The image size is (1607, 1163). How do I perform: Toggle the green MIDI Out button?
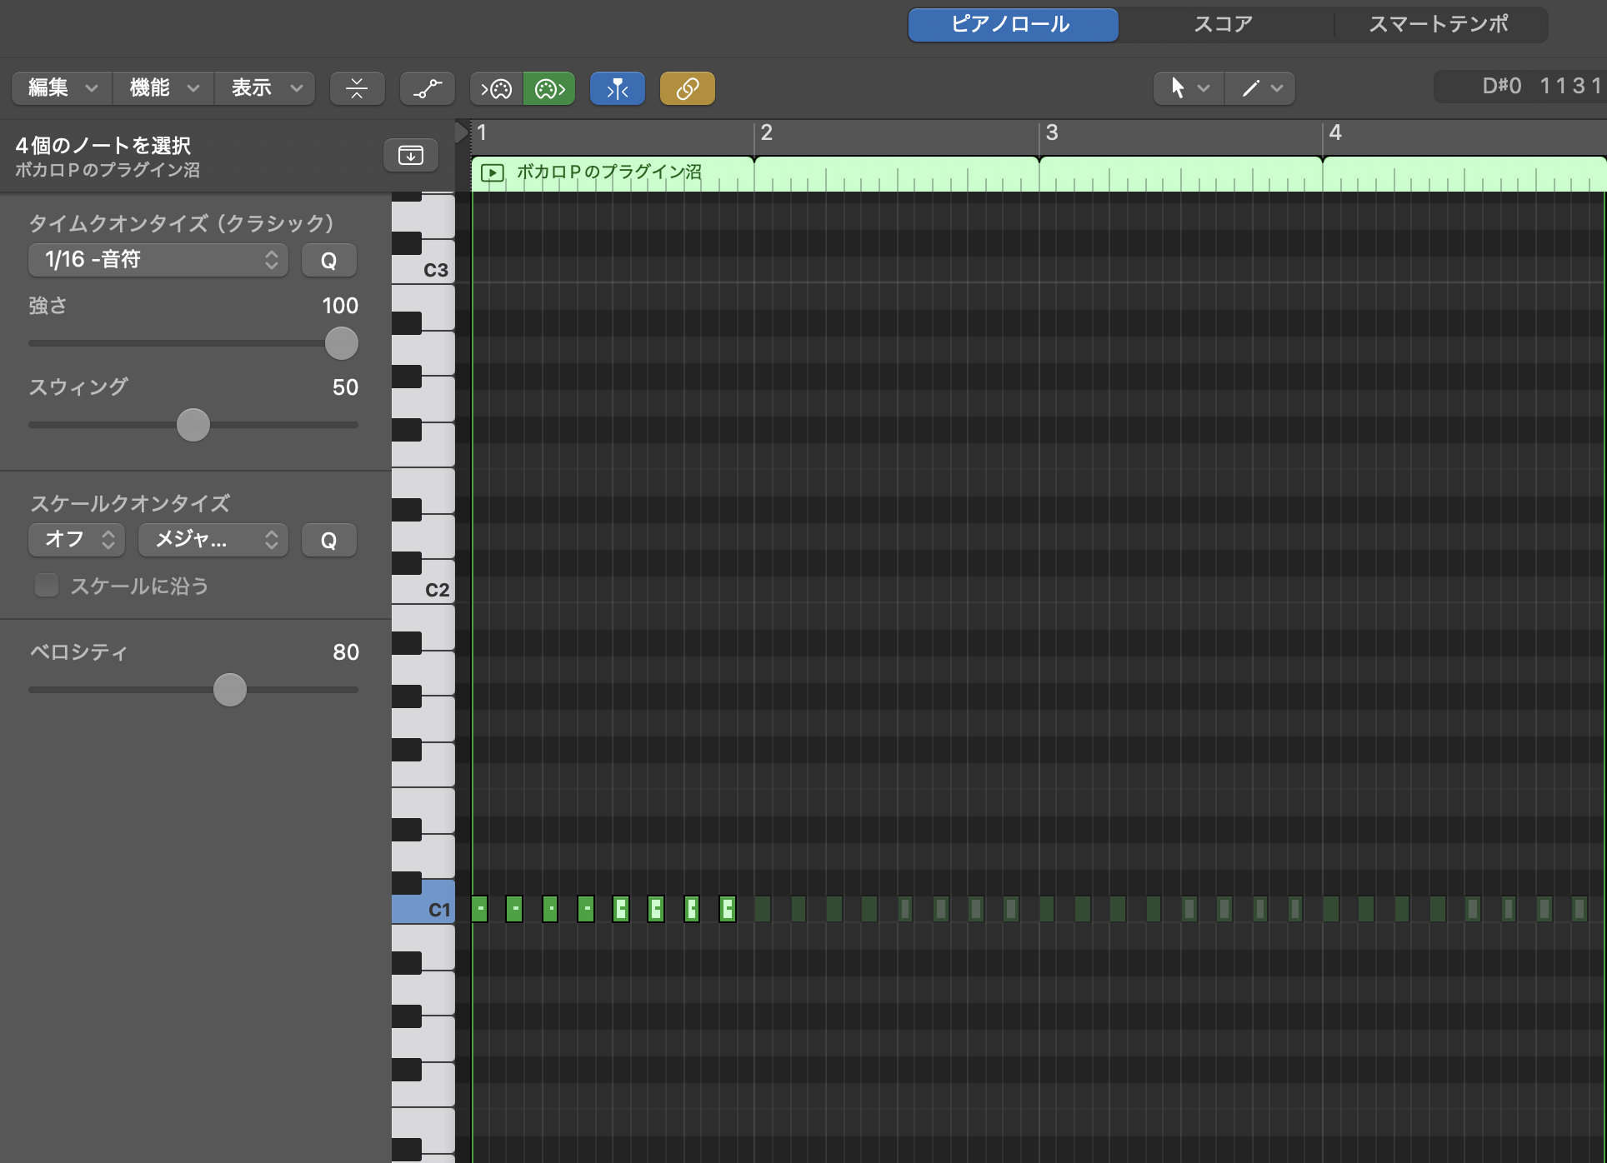pos(549,88)
